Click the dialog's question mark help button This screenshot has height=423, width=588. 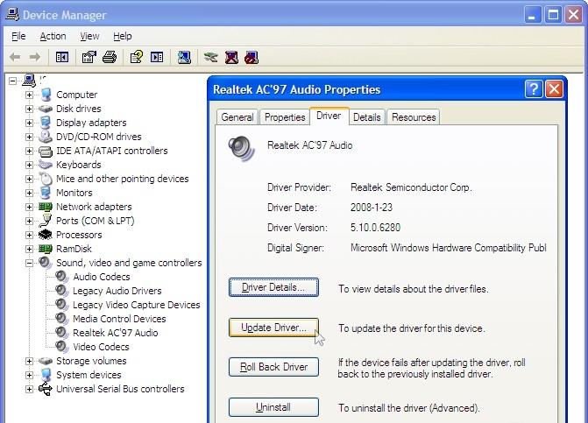coord(534,89)
